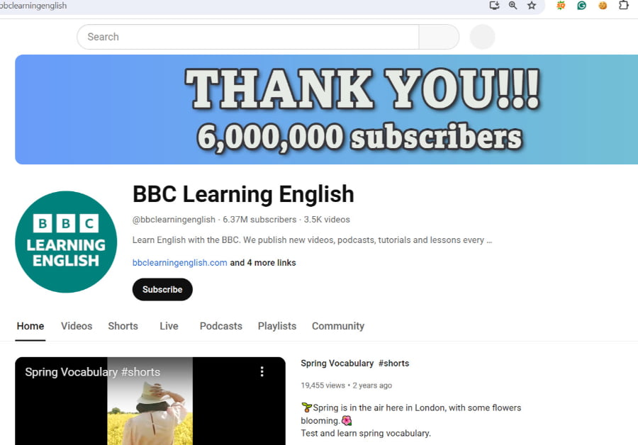Open the Grammarly extension icon
638x445 pixels.
click(x=581, y=6)
